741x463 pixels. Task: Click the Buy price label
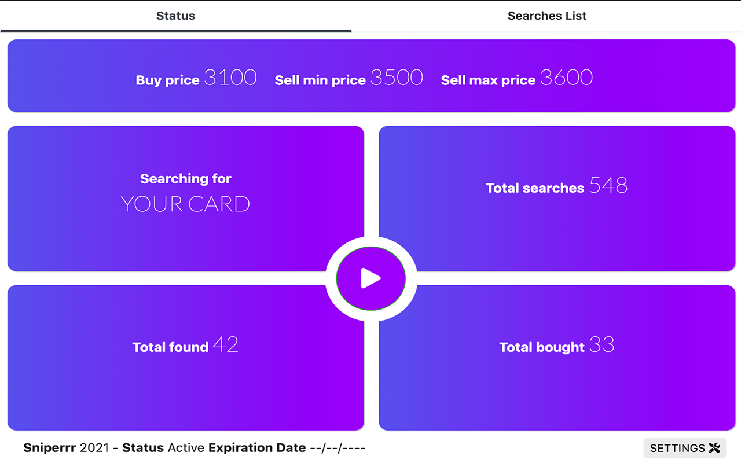[167, 80]
